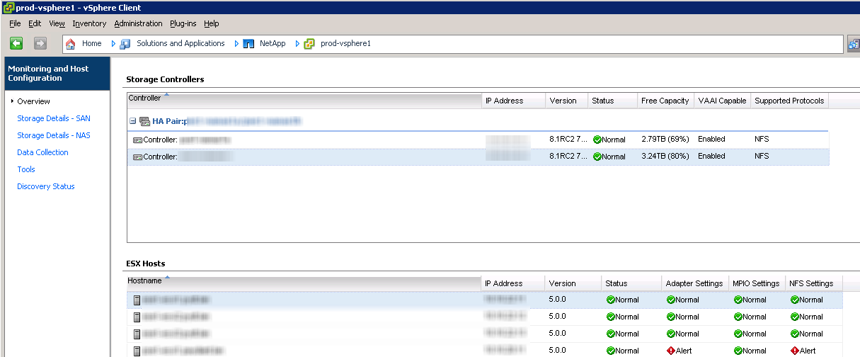Click the second ESX host server icon
The image size is (860, 357).
(137, 317)
